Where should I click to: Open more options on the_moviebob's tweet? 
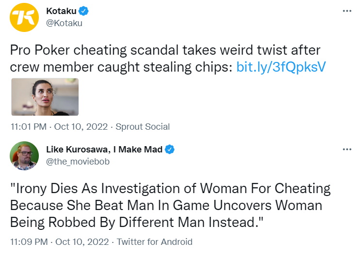(x=346, y=150)
